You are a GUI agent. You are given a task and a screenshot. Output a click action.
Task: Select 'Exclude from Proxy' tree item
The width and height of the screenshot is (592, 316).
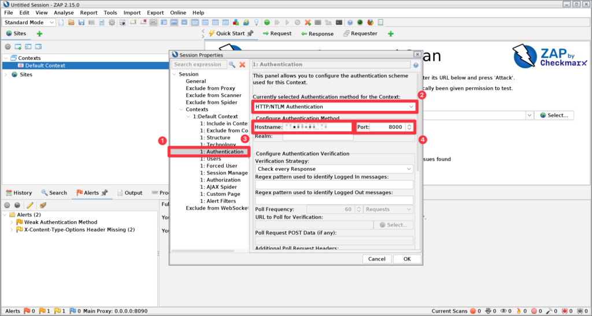coord(210,88)
